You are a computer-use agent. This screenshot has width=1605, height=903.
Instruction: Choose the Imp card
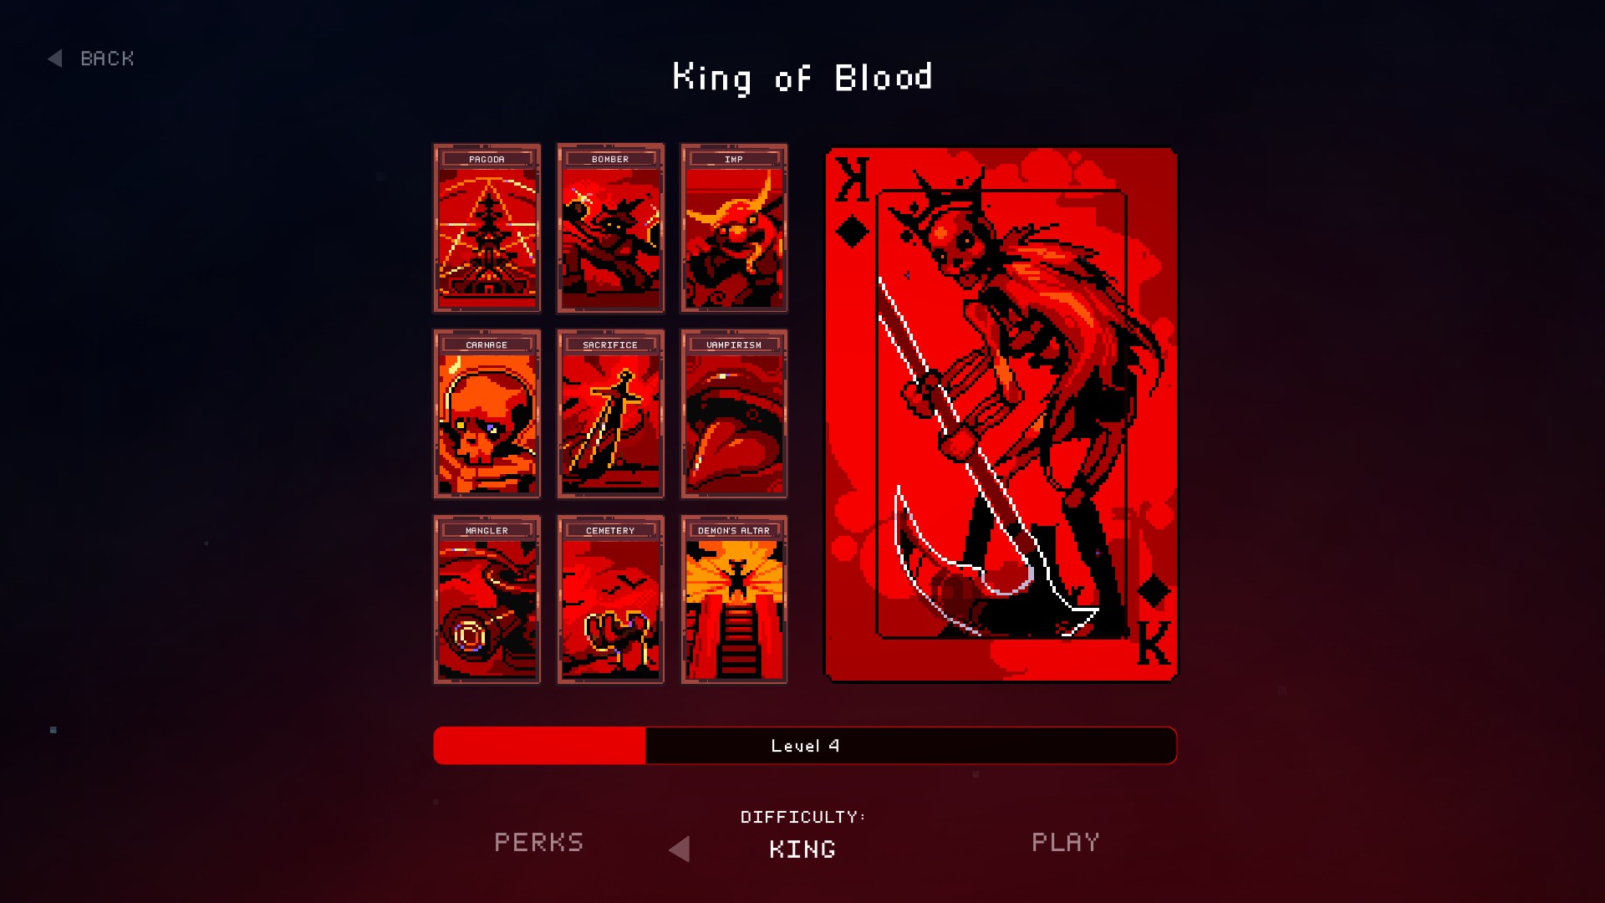click(x=734, y=228)
